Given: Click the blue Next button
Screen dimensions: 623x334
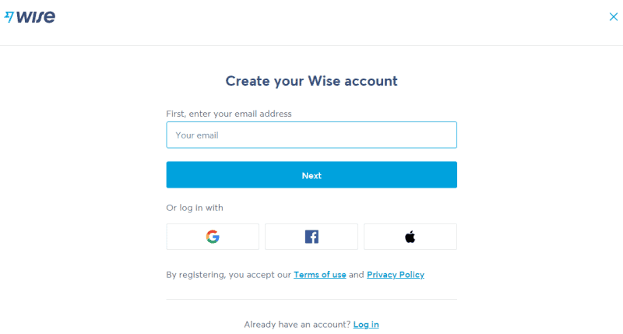Looking at the screenshot, I should (x=311, y=174).
